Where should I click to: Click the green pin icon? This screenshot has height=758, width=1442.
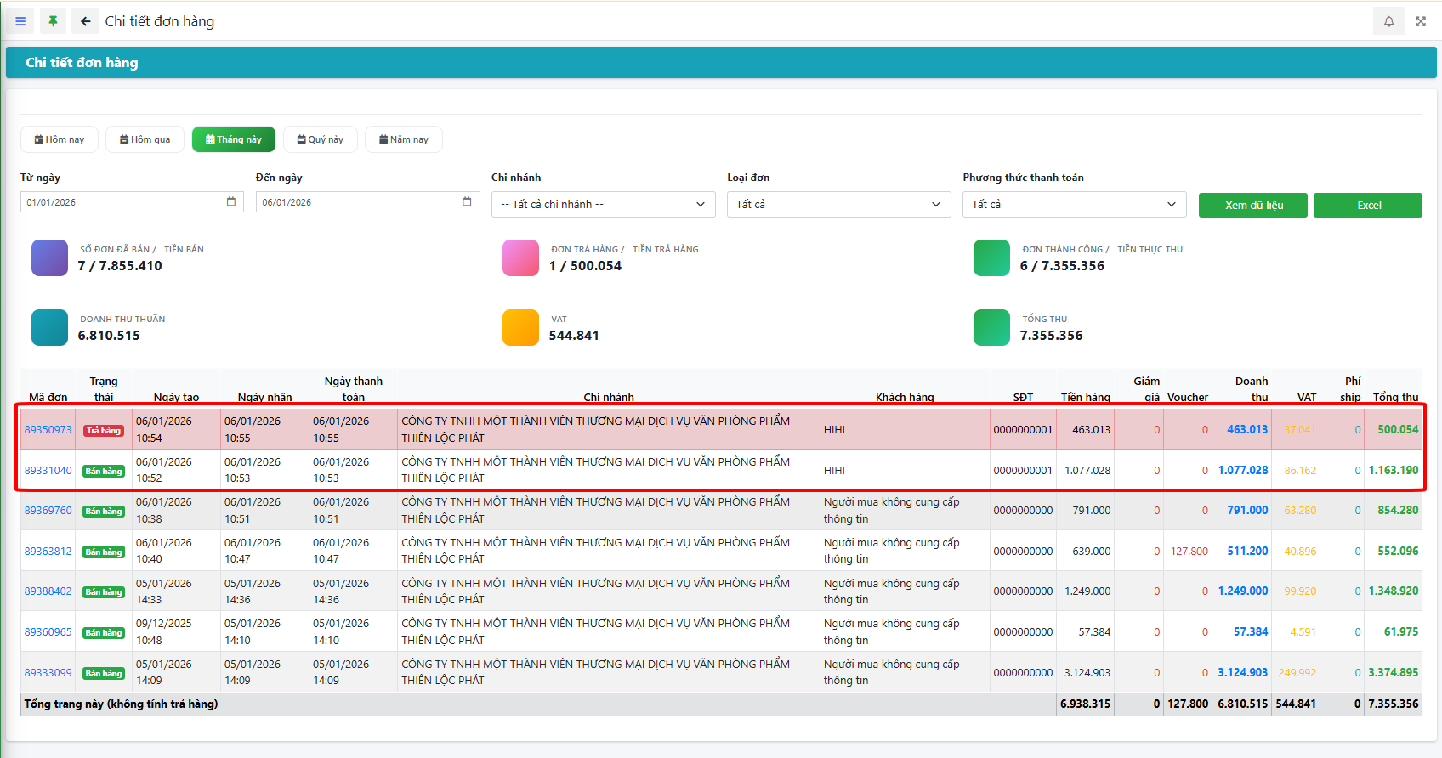pyautogui.click(x=53, y=21)
